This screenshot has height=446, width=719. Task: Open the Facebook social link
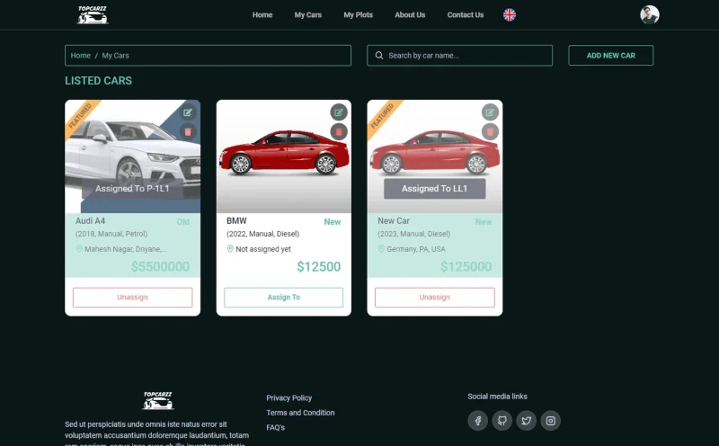(477, 420)
